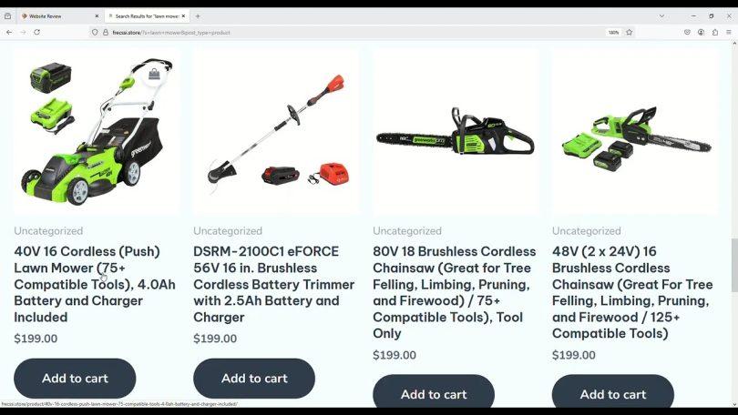Add the 40V lawn mower to cart
The height and width of the screenshot is (415, 738).
[75, 379]
